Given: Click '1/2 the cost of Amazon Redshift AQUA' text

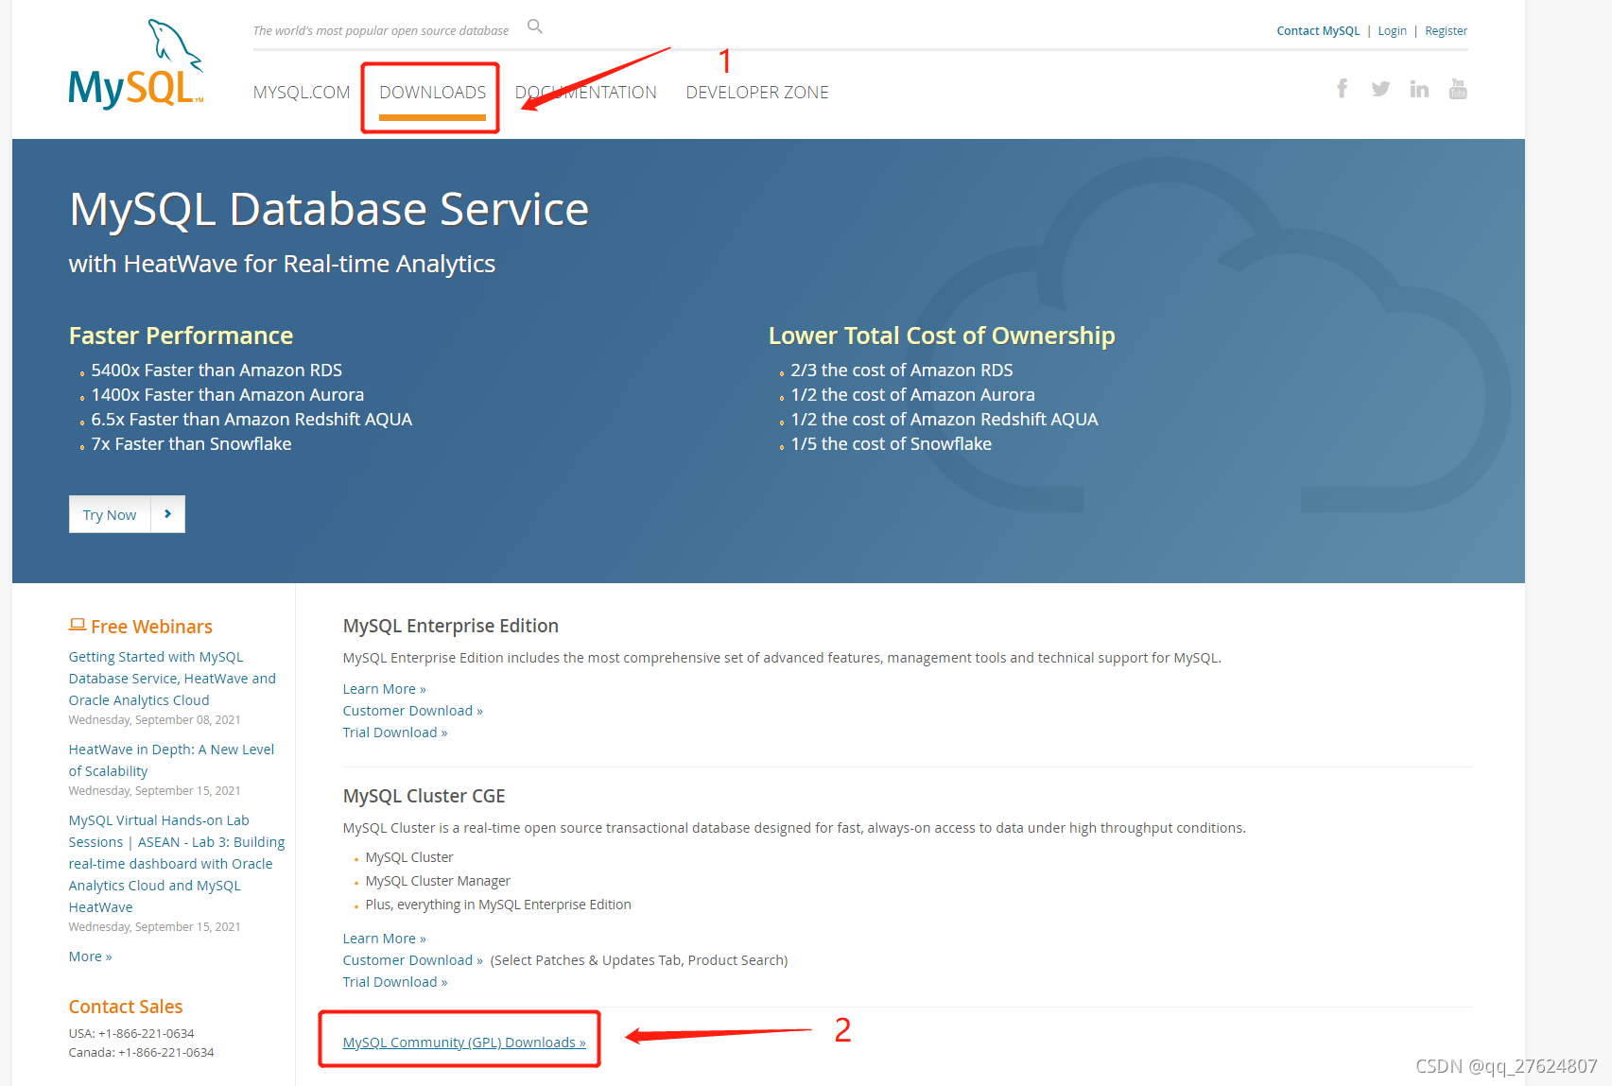Looking at the screenshot, I should [945, 420].
